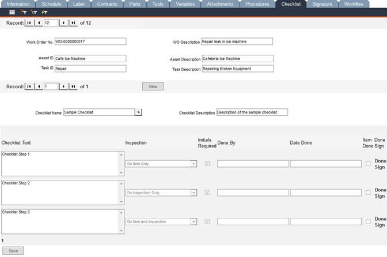Viewport: 387px width, 257px height.
Task: Go to next checklist record
Action: click(63, 86)
